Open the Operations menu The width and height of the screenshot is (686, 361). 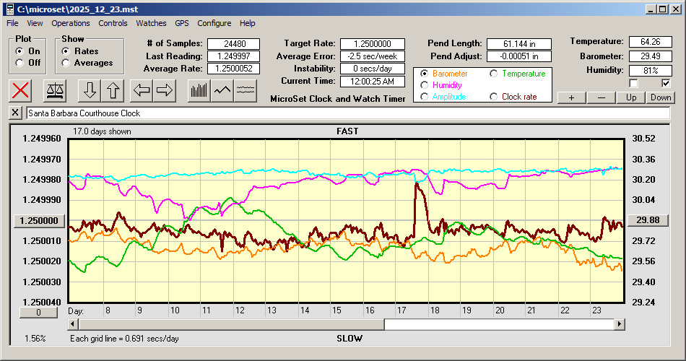tap(71, 23)
